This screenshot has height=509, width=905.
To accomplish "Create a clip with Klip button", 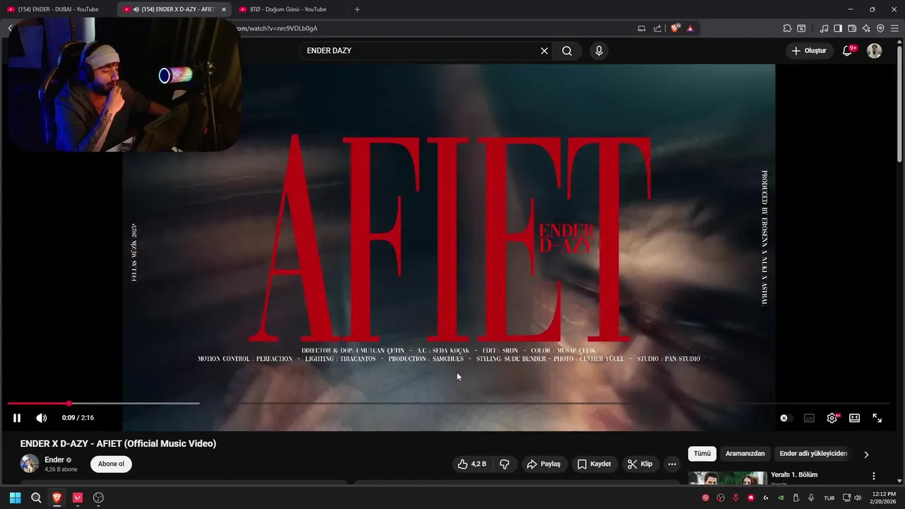I will (x=640, y=464).
